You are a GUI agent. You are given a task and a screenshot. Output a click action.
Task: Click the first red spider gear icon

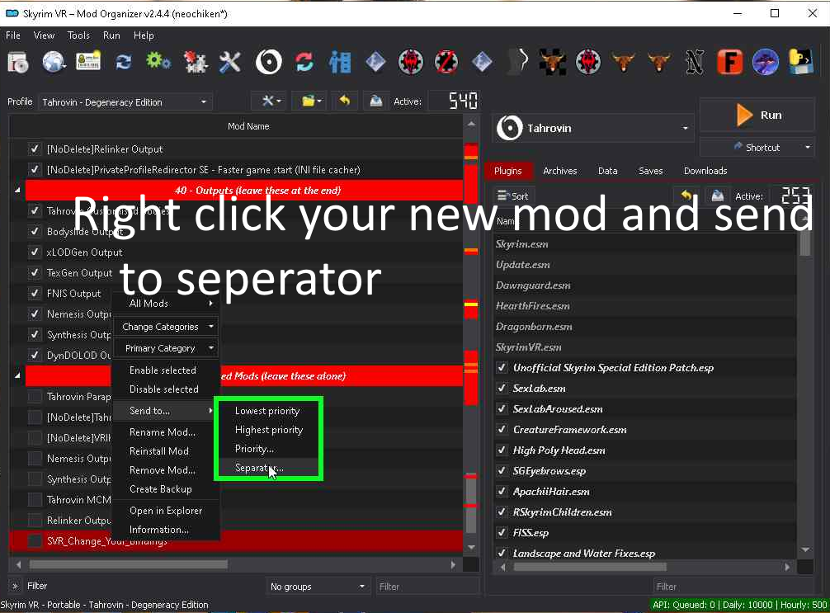tap(411, 62)
